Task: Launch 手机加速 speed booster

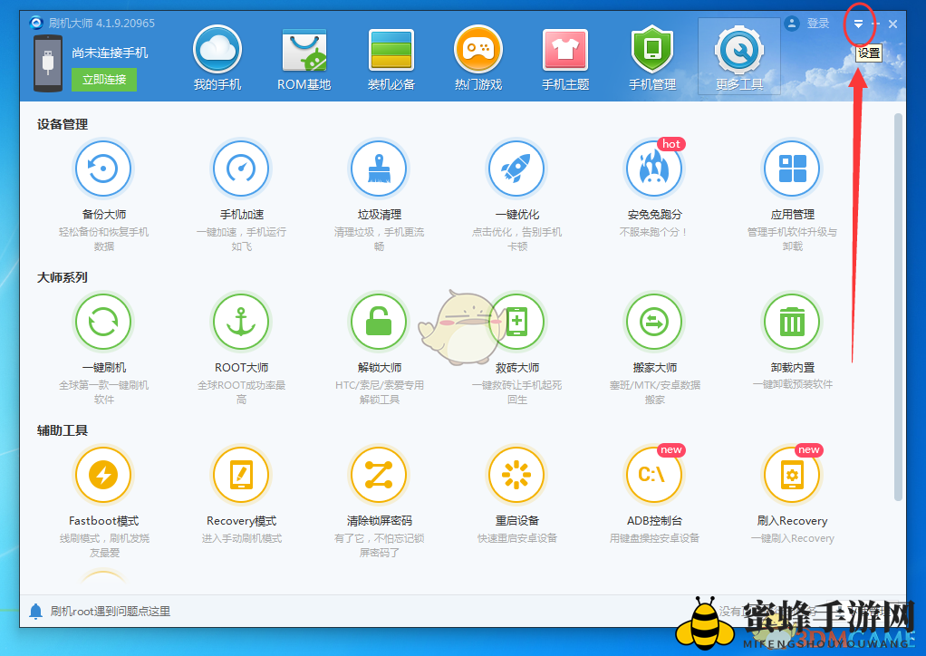Action: tap(241, 169)
